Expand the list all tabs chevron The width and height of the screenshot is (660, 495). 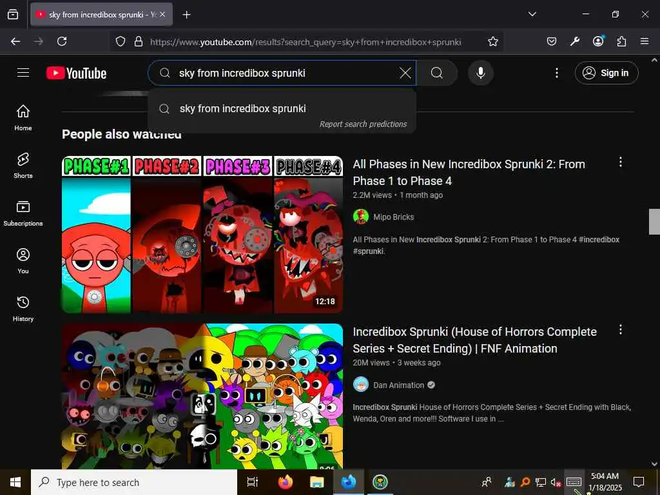click(x=532, y=14)
